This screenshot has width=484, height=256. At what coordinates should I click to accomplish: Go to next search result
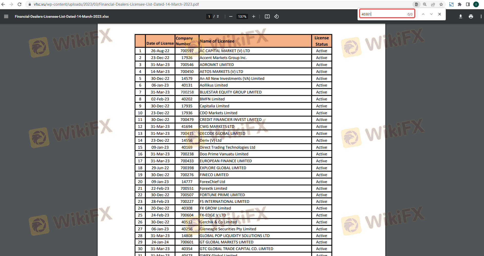431,14
